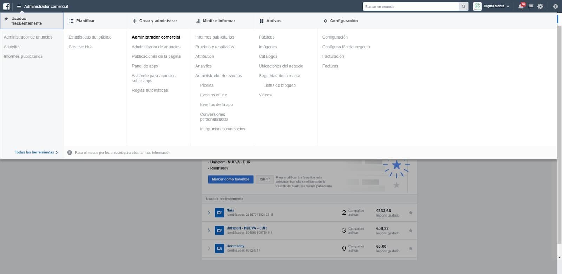Open Todas las herramientas link
Screen dimensions: 562x274
(x=36, y=152)
